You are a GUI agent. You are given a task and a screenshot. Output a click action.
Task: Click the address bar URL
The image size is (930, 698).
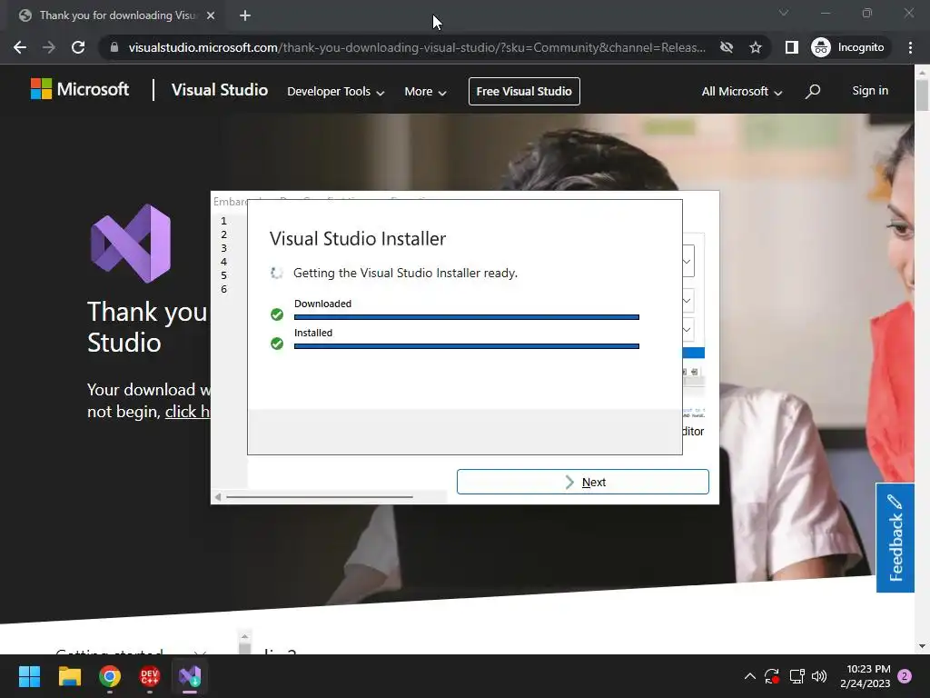417,47
